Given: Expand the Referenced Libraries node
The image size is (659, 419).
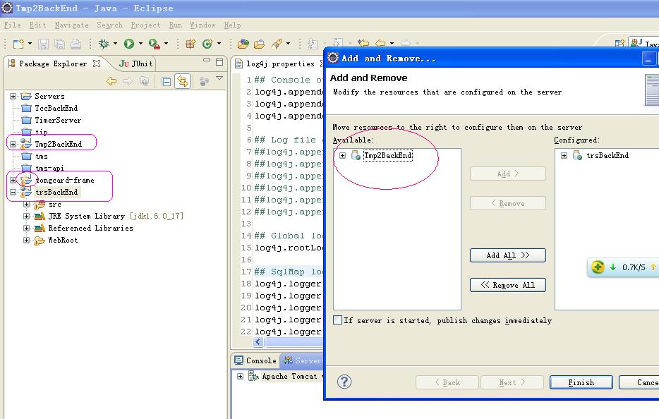Looking at the screenshot, I should 27,229.
